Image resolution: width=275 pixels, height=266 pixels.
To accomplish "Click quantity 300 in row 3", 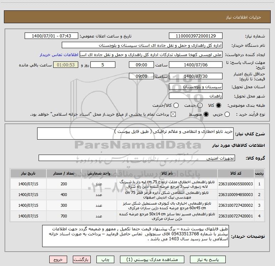I will 64,205.
